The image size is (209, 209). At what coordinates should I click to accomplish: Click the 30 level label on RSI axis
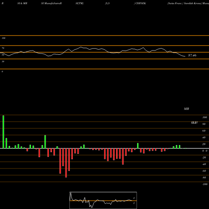(3, 61)
